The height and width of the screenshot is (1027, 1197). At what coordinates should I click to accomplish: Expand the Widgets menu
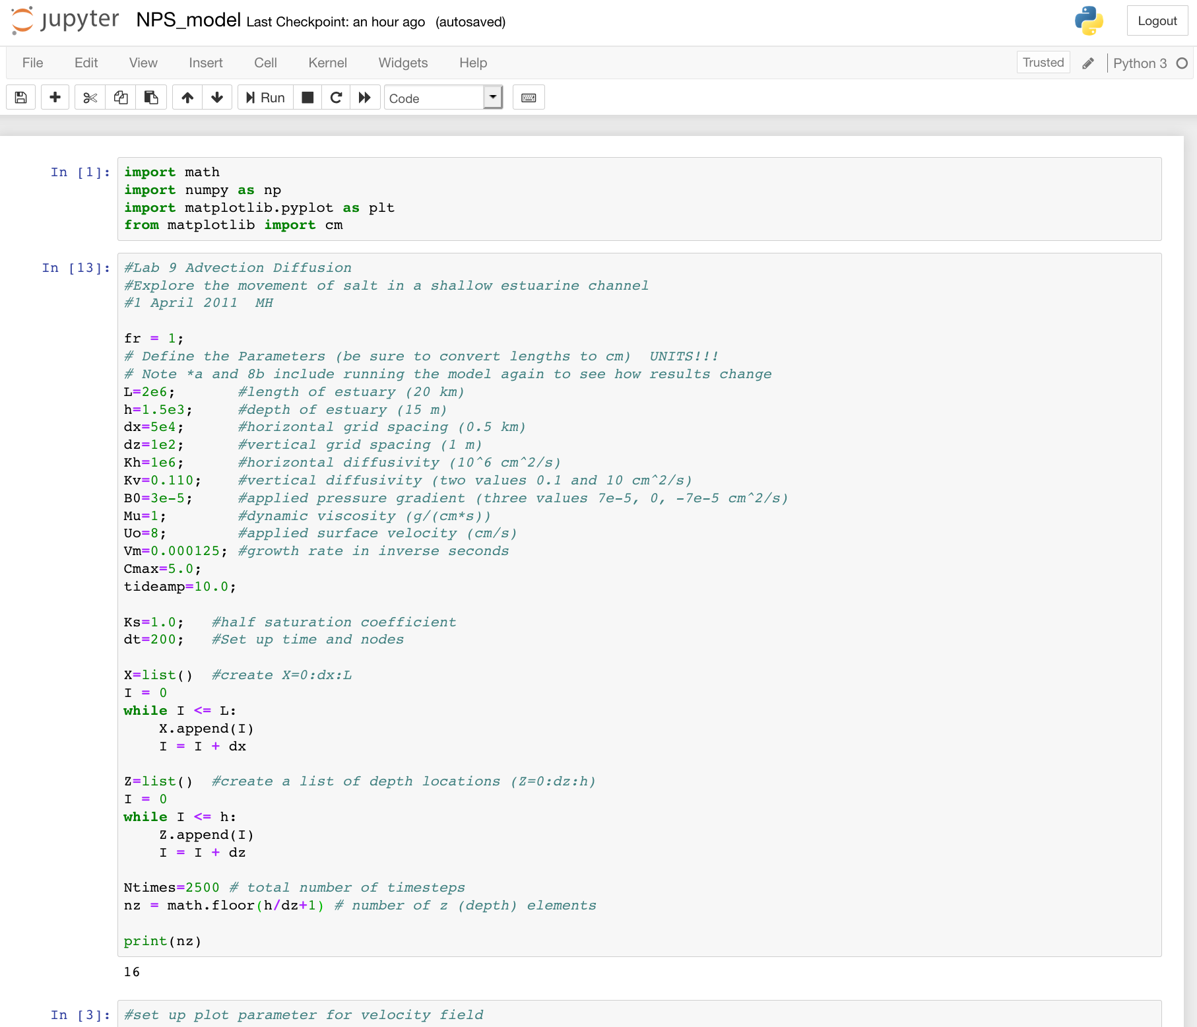pyautogui.click(x=403, y=63)
